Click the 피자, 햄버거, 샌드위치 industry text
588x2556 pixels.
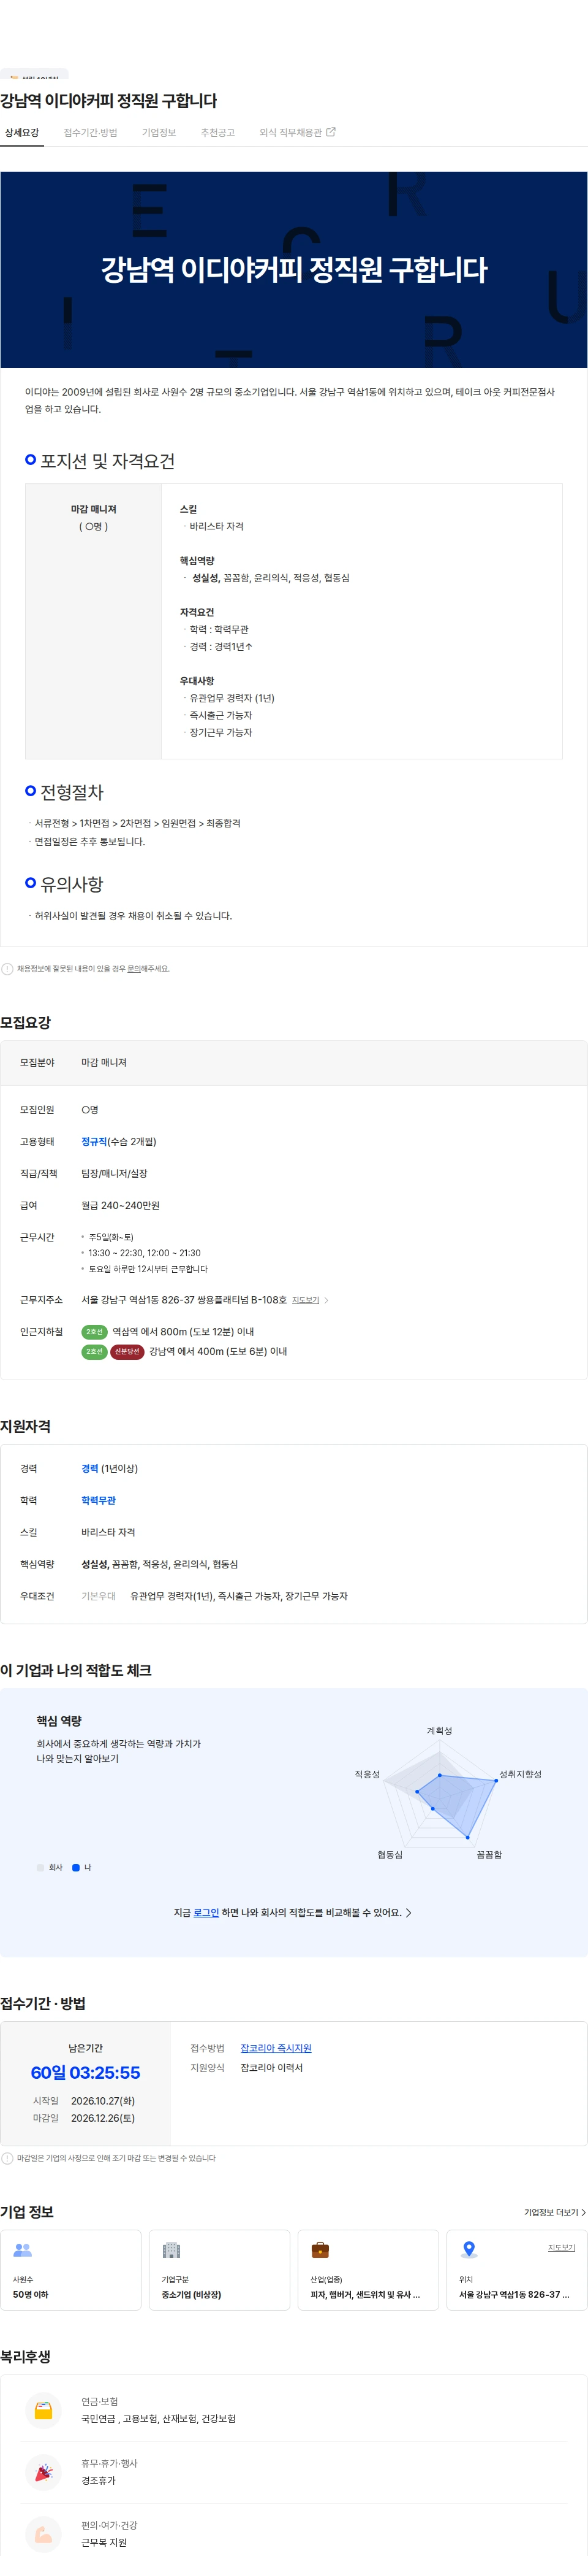[365, 2294]
